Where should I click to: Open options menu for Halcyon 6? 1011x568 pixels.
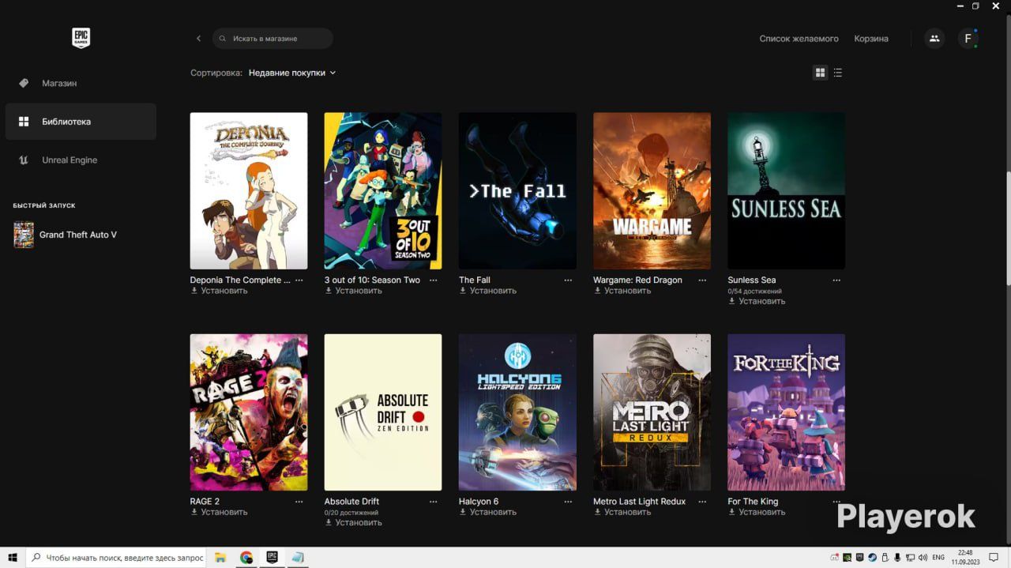568,502
